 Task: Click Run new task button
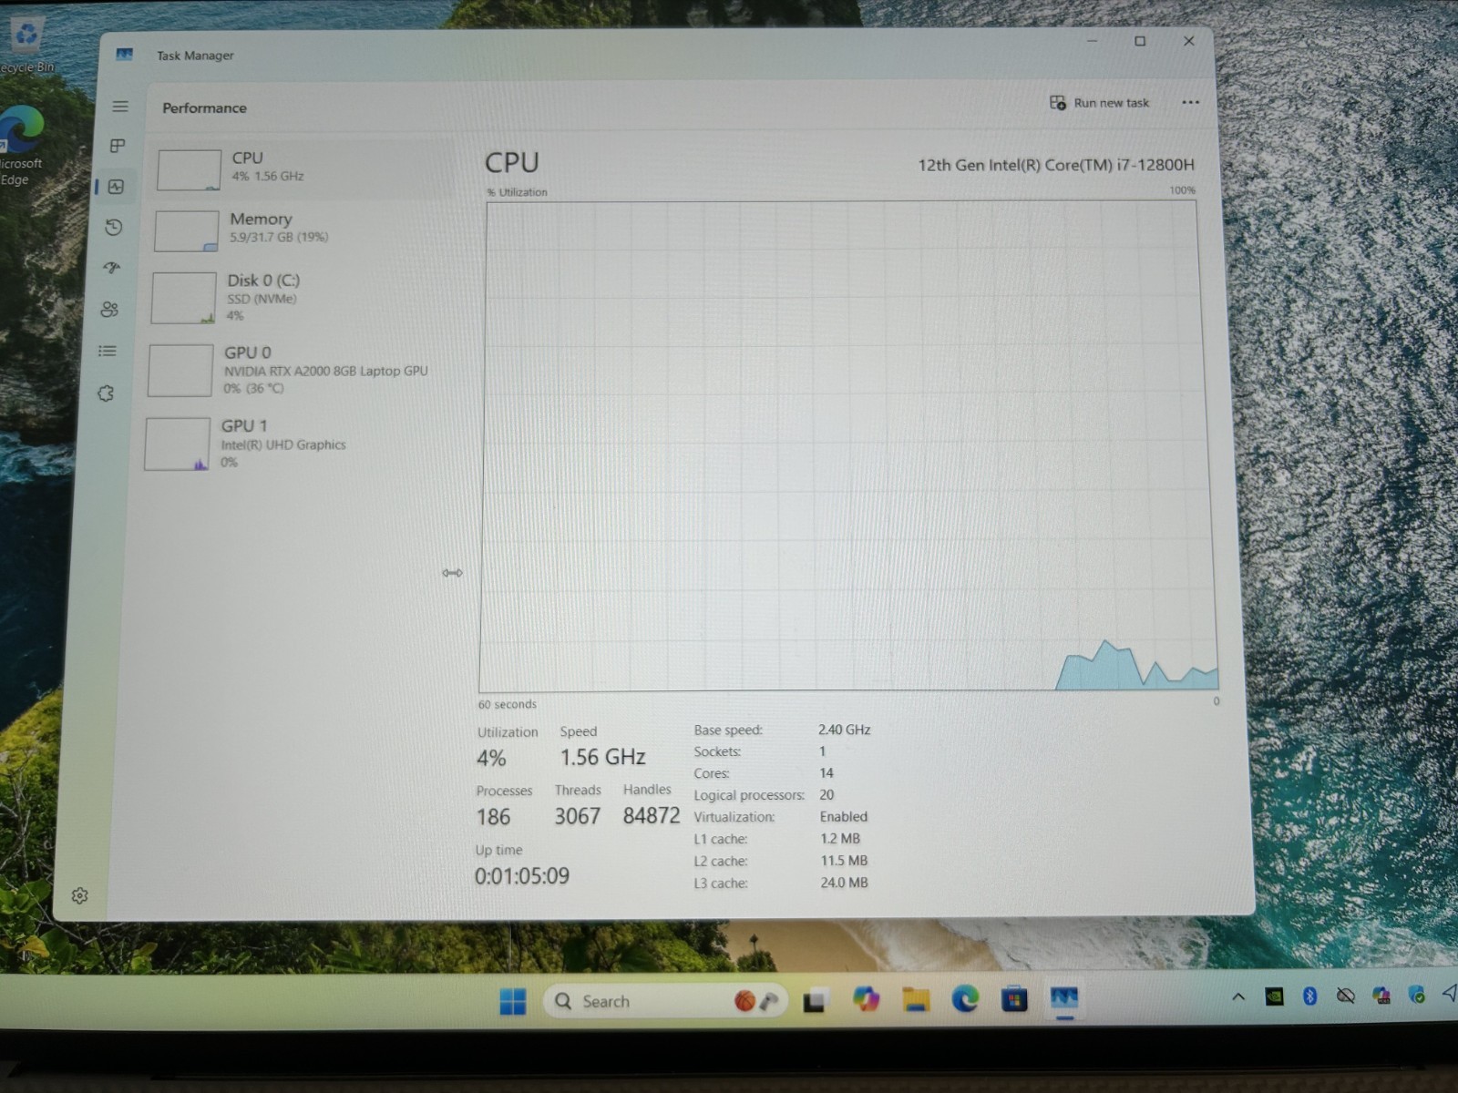(x=1100, y=103)
